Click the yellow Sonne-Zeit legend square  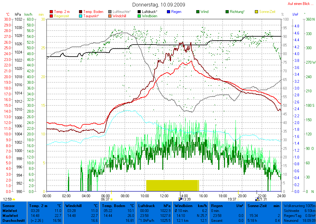pyautogui.click(x=256, y=12)
